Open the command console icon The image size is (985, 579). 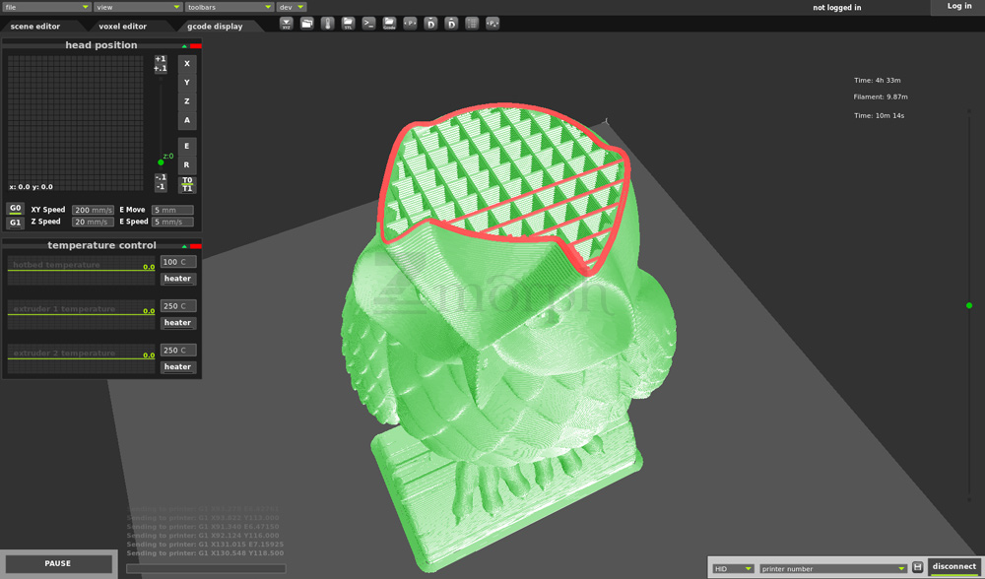point(368,23)
